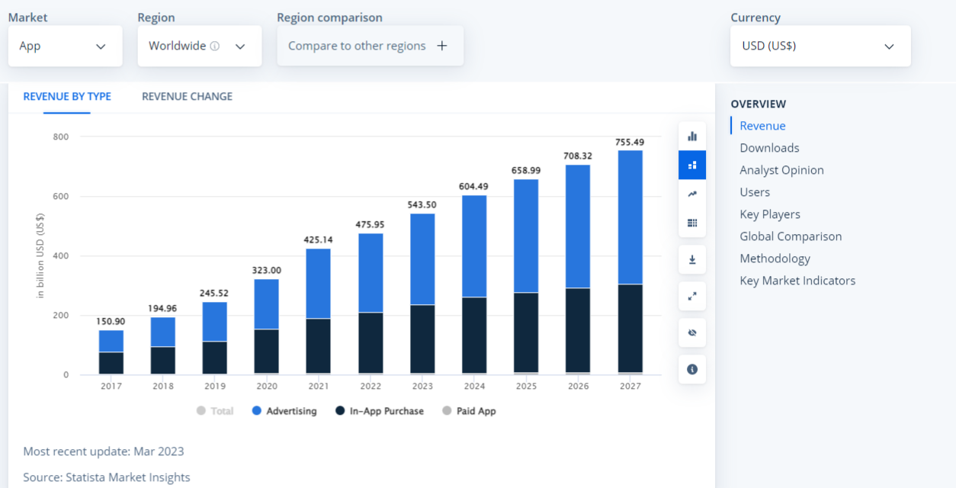Select the Revenue By Type tab
The width and height of the screenshot is (956, 488).
[67, 96]
